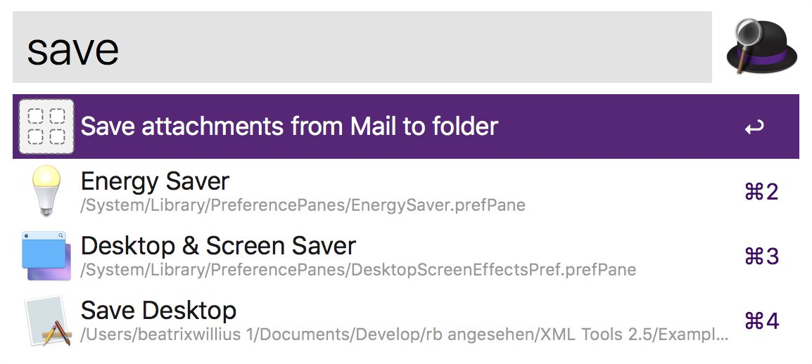Click the Save Desktop file path subtitle

click(x=405, y=334)
